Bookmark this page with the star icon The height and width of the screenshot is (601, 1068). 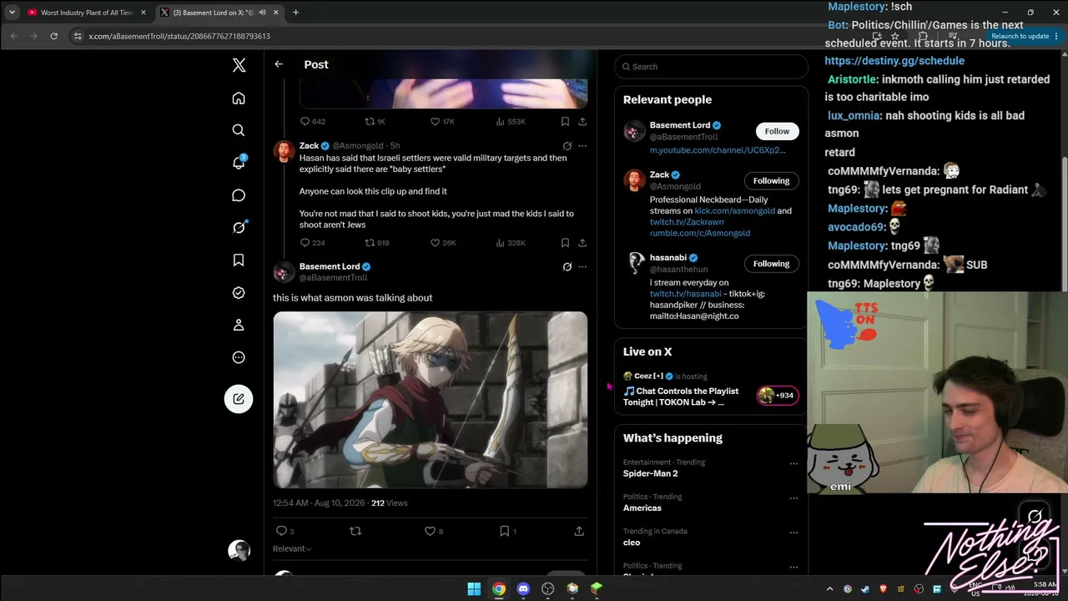(895, 36)
